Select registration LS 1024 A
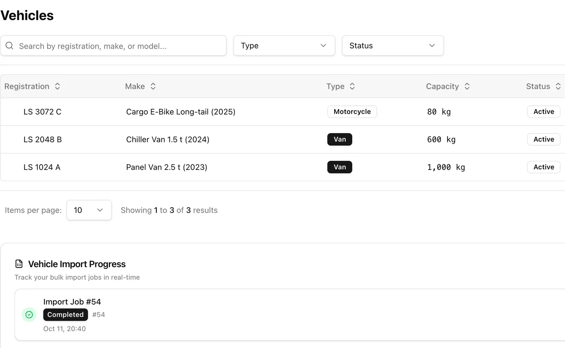 point(42,167)
